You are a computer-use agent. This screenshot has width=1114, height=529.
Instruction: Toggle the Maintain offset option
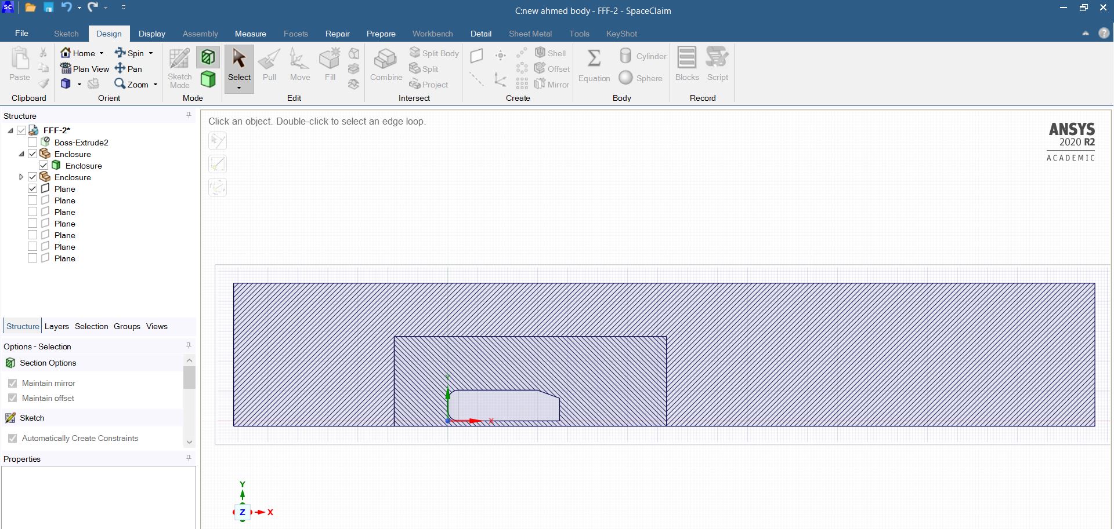tap(12, 398)
